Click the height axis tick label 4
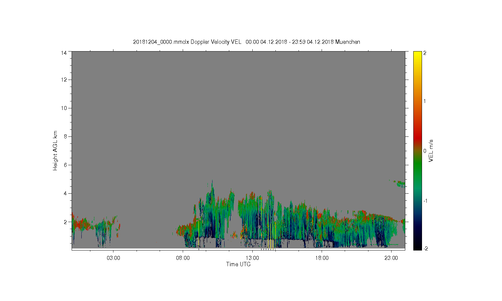502x301 pixels. [x=65, y=193]
